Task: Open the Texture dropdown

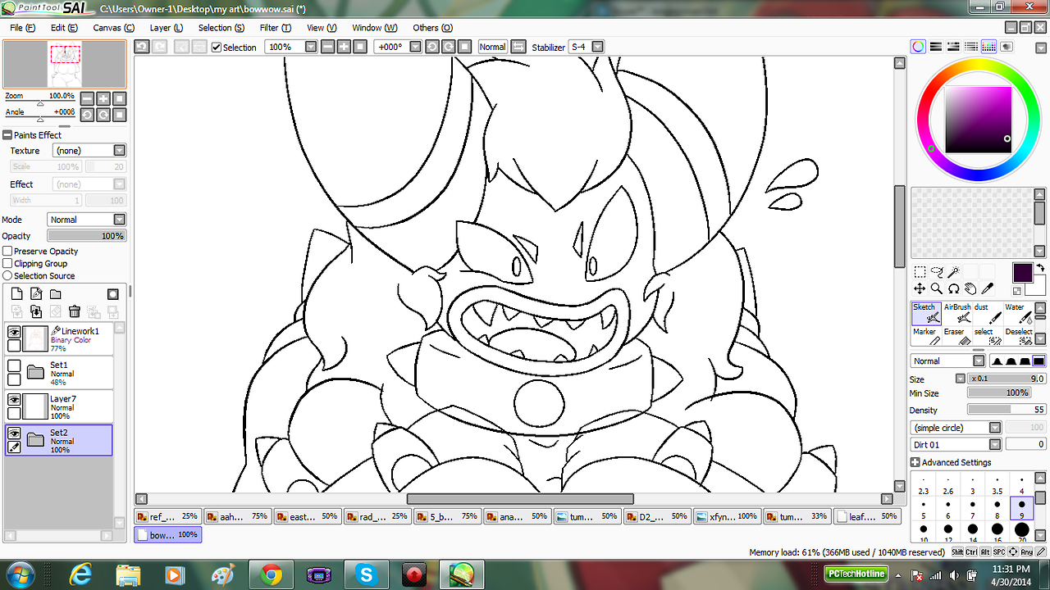Action: 120,151
